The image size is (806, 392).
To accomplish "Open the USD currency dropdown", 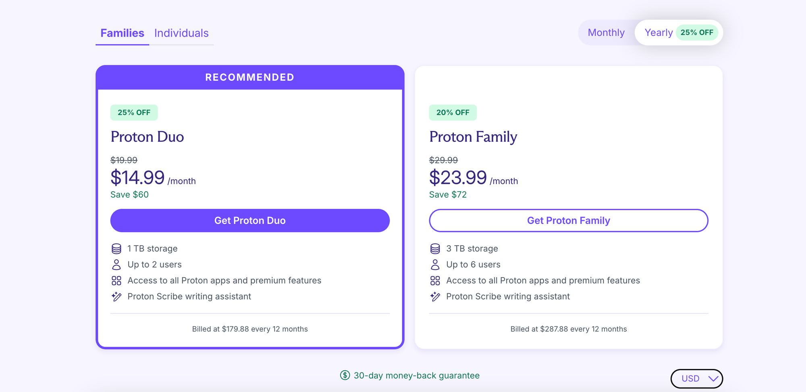I will [x=690, y=379].
